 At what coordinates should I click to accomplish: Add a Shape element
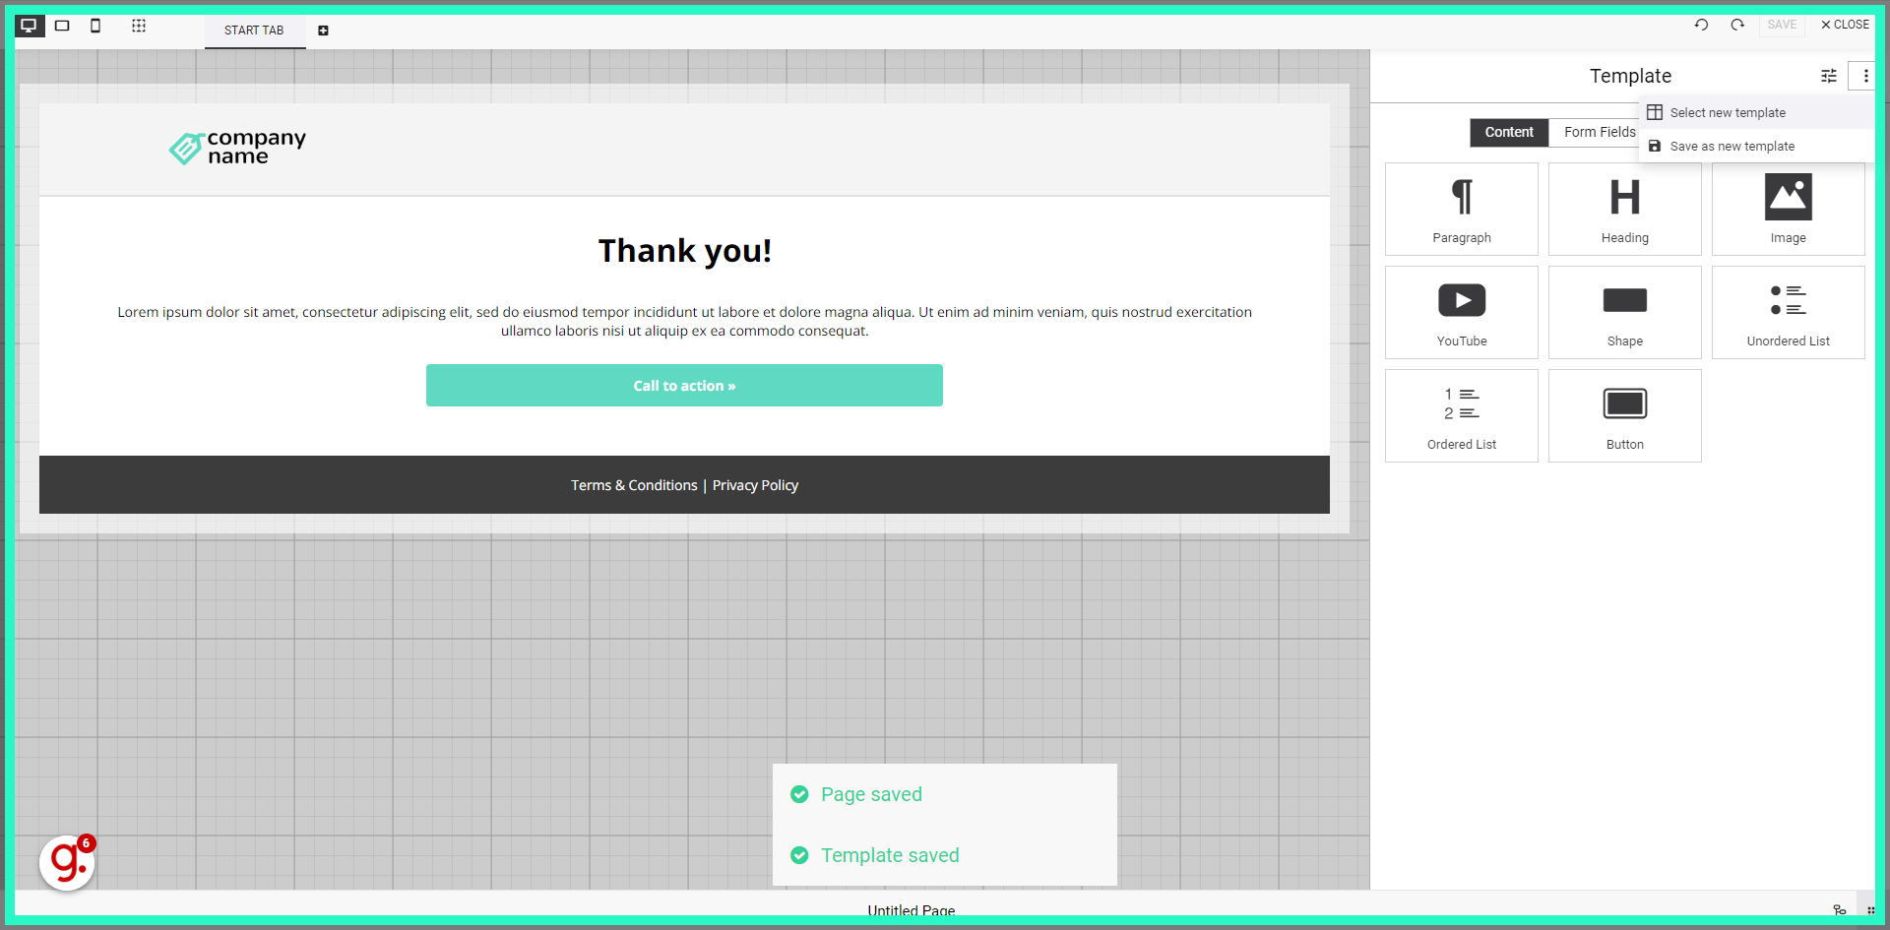pyautogui.click(x=1625, y=313)
